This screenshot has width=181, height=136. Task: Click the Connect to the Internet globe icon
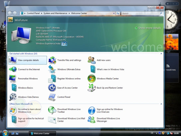[x=13, y=69]
